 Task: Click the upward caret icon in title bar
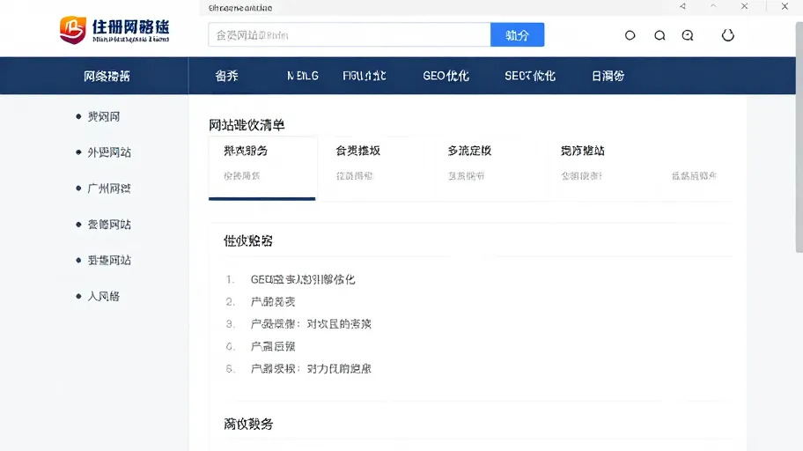713,6
